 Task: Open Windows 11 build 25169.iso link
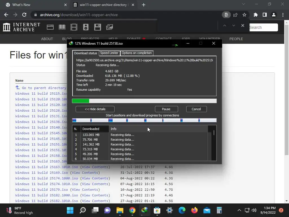click(x=42, y=173)
